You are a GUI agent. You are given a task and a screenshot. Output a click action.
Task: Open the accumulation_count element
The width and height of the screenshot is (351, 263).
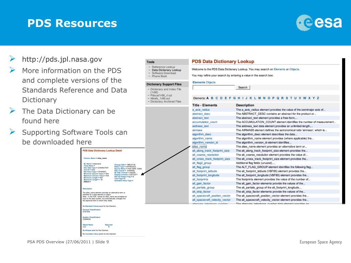click(205, 122)
